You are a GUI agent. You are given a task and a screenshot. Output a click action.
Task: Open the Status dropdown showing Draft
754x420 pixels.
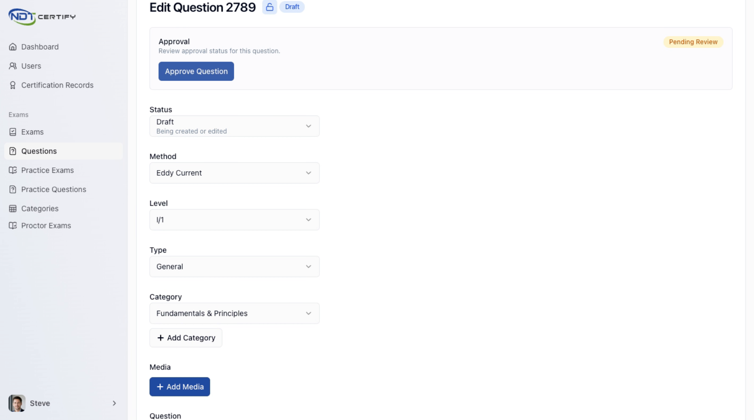pos(235,126)
